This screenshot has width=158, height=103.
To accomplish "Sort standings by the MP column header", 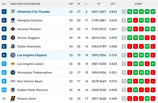I will [x=71, y=4].
